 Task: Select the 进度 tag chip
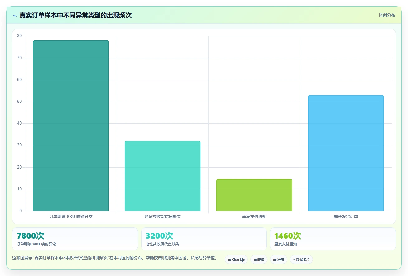coord(279,259)
